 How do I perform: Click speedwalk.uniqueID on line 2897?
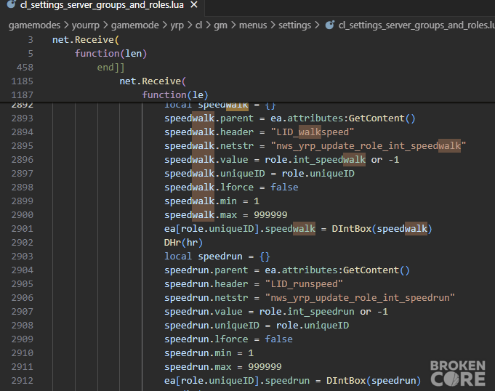214,174
